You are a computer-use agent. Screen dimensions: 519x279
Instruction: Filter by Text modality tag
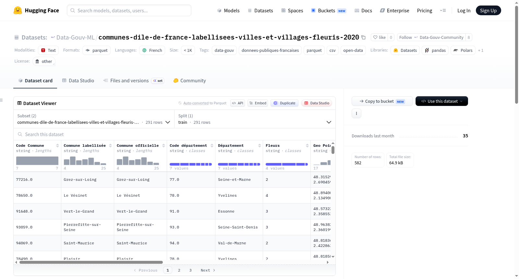click(48, 50)
